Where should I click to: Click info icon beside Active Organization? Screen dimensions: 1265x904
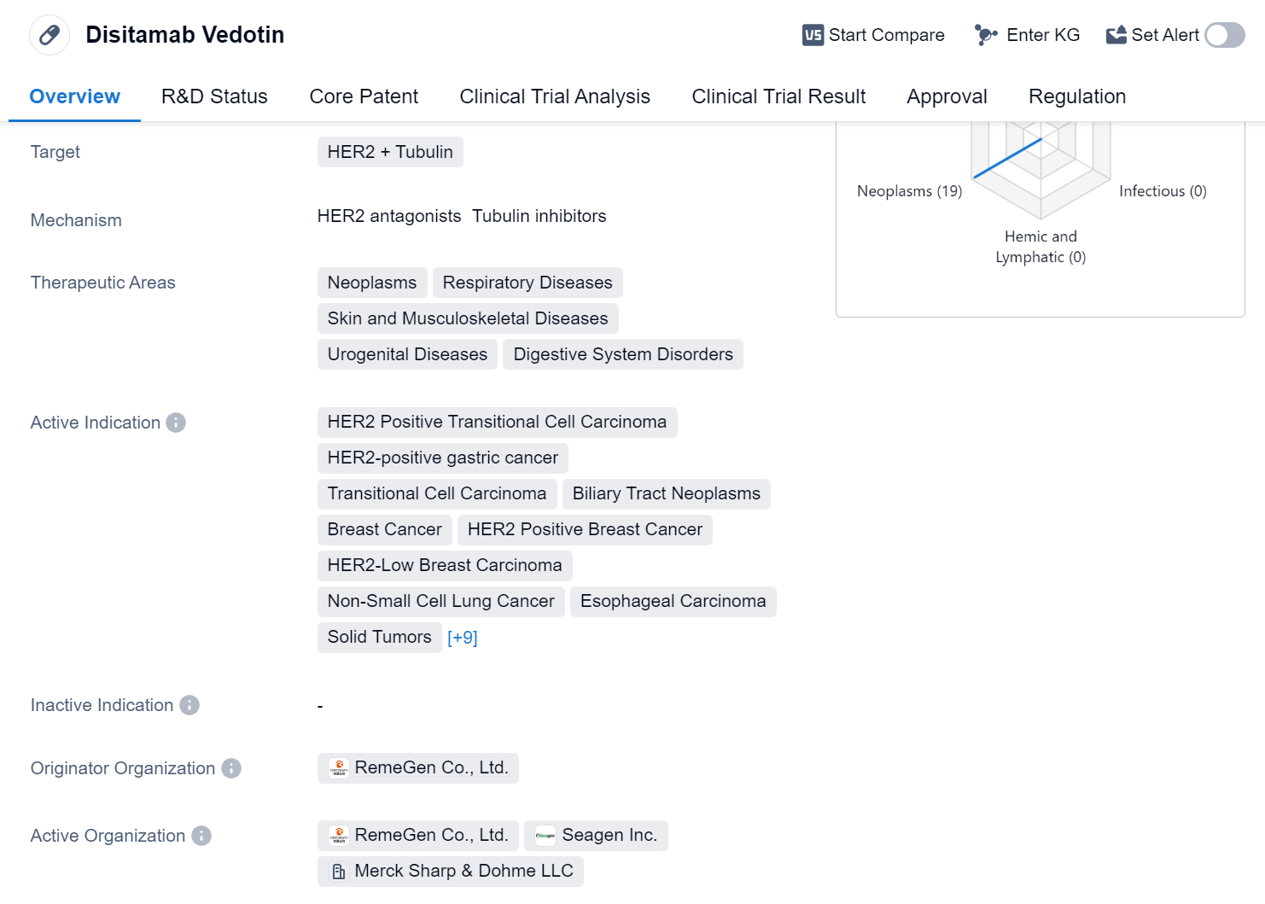201,836
